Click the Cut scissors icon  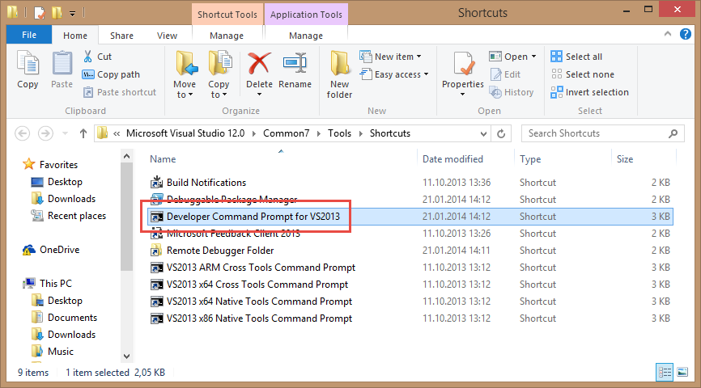(x=88, y=57)
